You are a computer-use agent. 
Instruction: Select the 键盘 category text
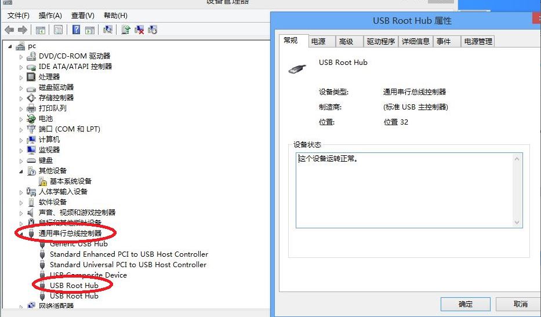tap(46, 161)
